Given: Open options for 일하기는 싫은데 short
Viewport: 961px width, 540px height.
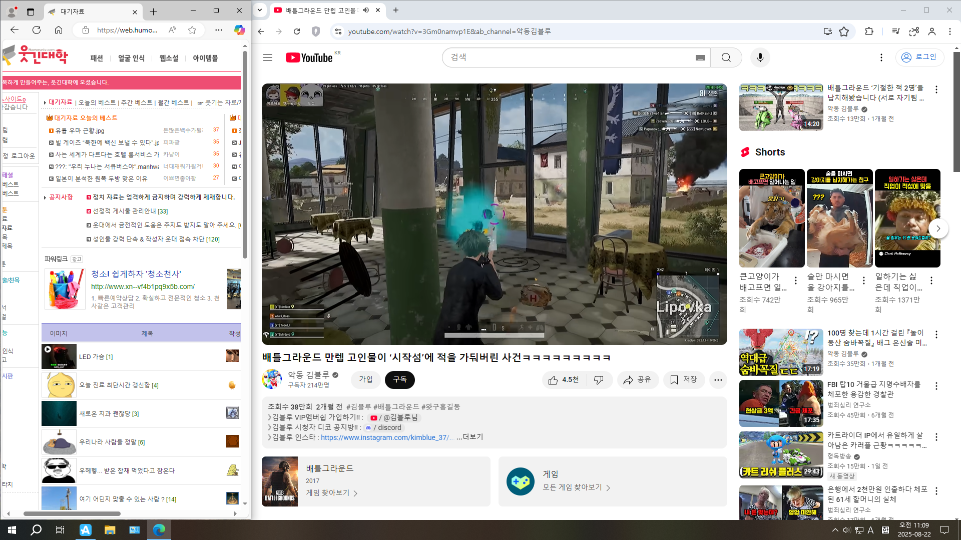Looking at the screenshot, I should (x=931, y=280).
